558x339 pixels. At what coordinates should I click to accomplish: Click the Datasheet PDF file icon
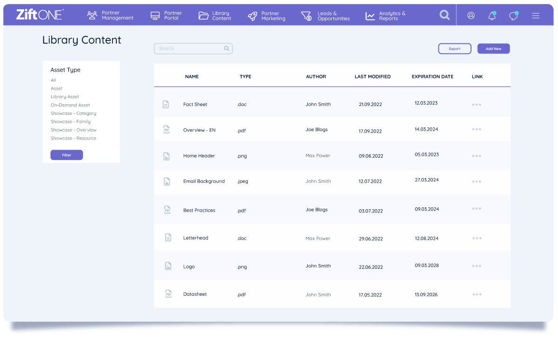point(168,294)
